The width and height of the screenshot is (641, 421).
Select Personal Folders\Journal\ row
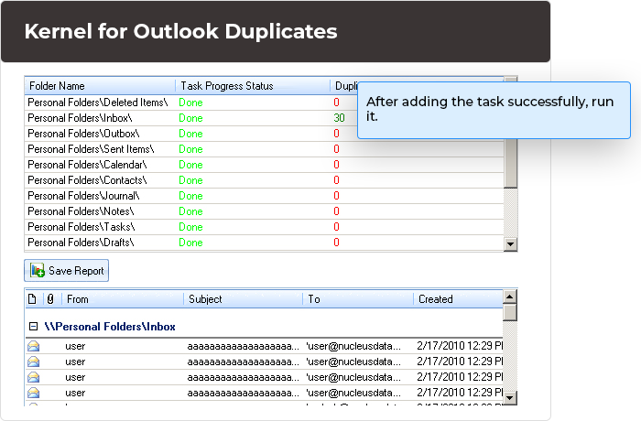pyautogui.click(x=264, y=195)
